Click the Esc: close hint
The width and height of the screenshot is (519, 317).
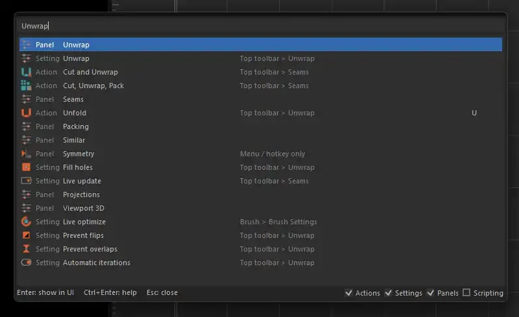(162, 292)
